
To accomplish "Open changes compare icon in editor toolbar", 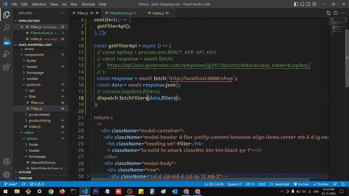I will tap(328, 13).
